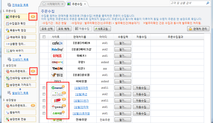Click 취소주문체크 under 송장발송 section

point(20,105)
